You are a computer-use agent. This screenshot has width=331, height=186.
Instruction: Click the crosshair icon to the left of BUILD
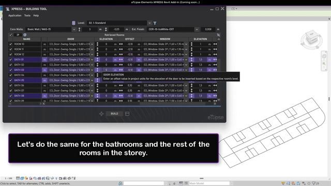click(101, 114)
